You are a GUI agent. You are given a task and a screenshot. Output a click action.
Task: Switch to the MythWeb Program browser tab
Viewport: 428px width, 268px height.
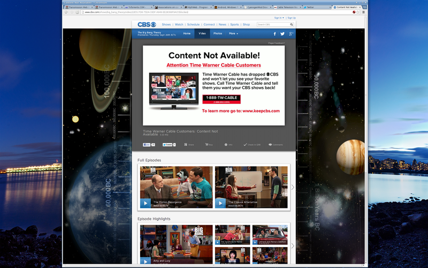tap(197, 8)
